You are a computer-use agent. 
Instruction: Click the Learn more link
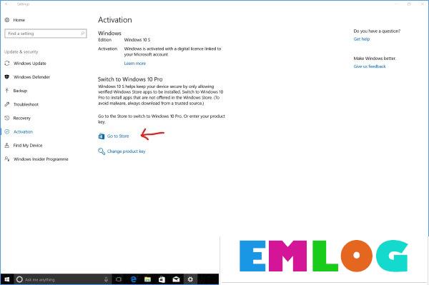pyautogui.click(x=135, y=63)
